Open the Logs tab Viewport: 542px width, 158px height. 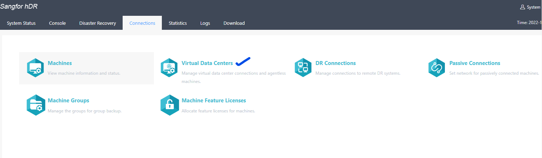205,23
